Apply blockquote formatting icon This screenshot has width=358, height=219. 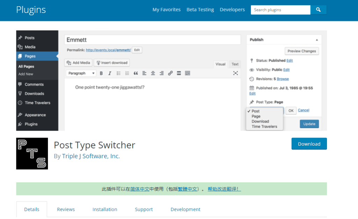point(136,73)
